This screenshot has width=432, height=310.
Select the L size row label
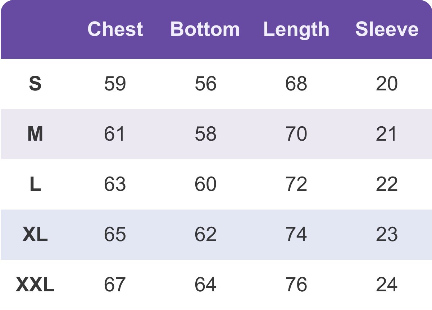tap(35, 184)
